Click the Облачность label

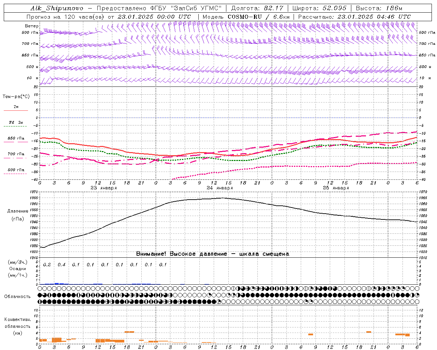17,297
